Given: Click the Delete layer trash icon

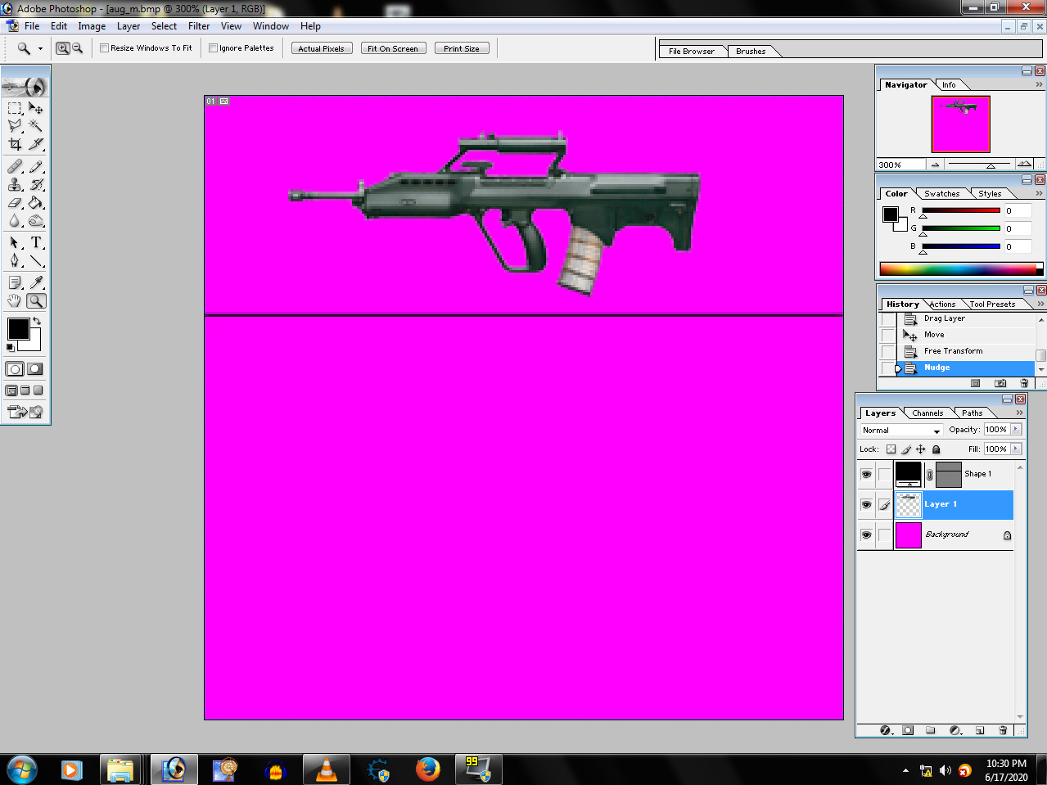Looking at the screenshot, I should point(1002,729).
